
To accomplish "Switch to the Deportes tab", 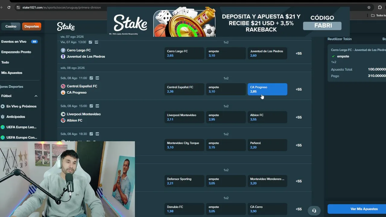I will (x=32, y=27).
